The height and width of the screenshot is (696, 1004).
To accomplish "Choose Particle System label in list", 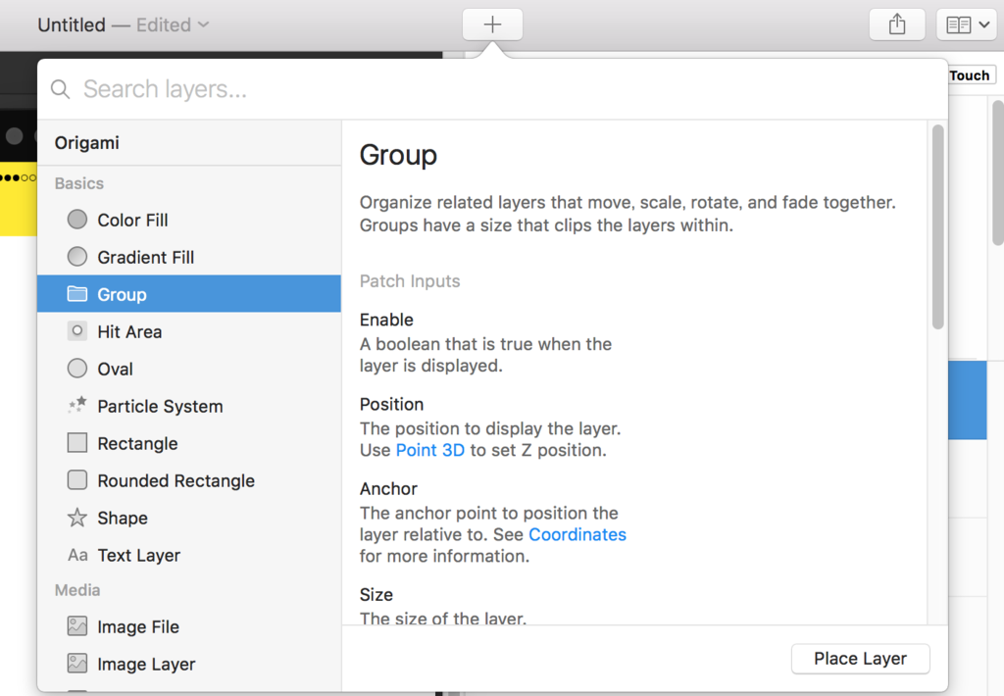I will 160,407.
